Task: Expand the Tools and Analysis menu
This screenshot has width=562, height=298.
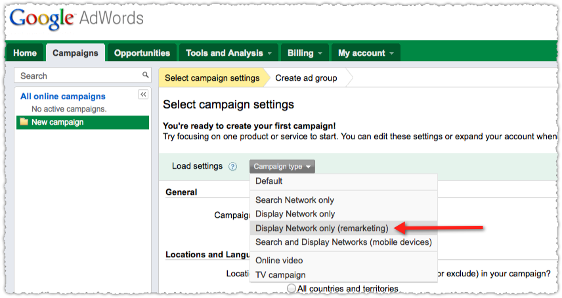Action: coord(228,53)
